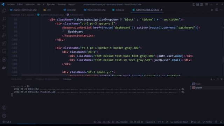This screenshot has width=224, height=126.
Task: Open the Manage gear icon
Action: (x=4, y=115)
